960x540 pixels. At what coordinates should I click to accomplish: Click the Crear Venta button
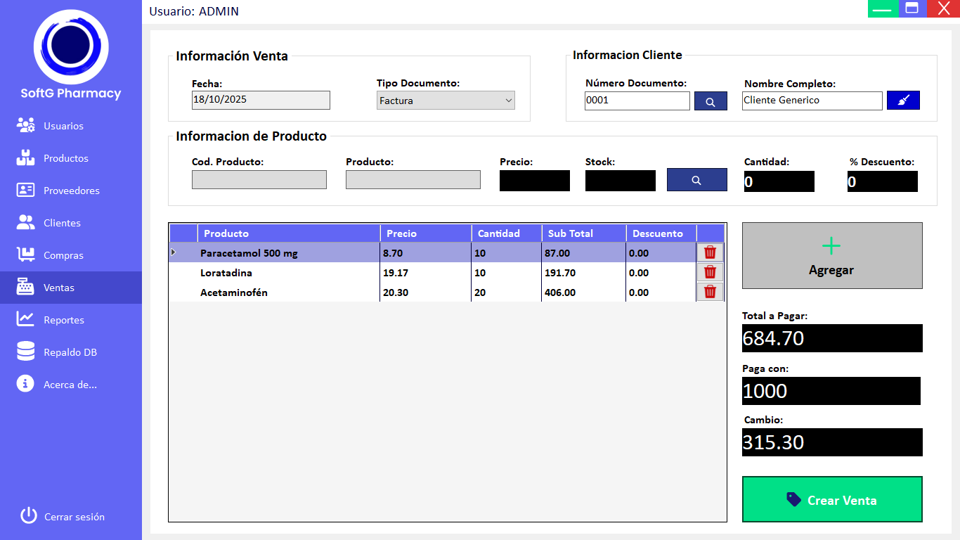pos(832,500)
